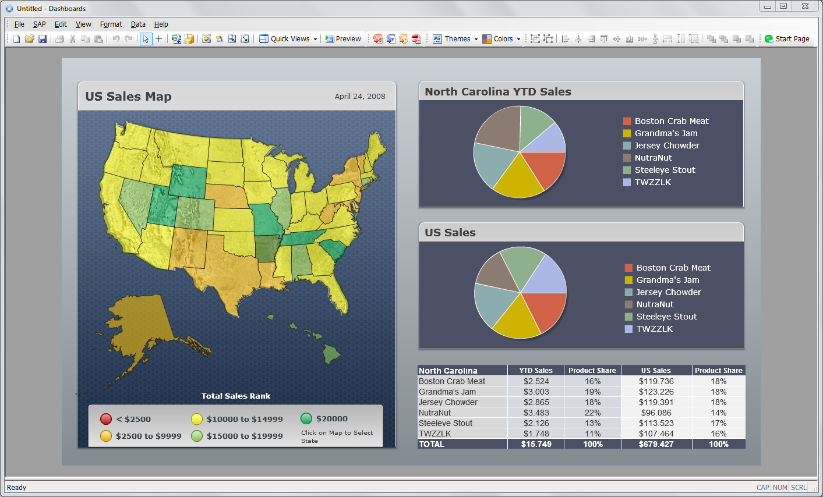Open the SAP menu
823x497 pixels.
[39, 24]
